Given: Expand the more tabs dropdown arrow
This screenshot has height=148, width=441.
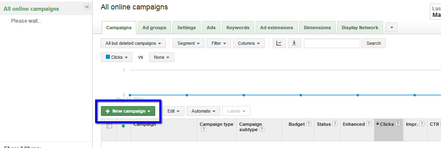Looking at the screenshot, I should (392, 28).
